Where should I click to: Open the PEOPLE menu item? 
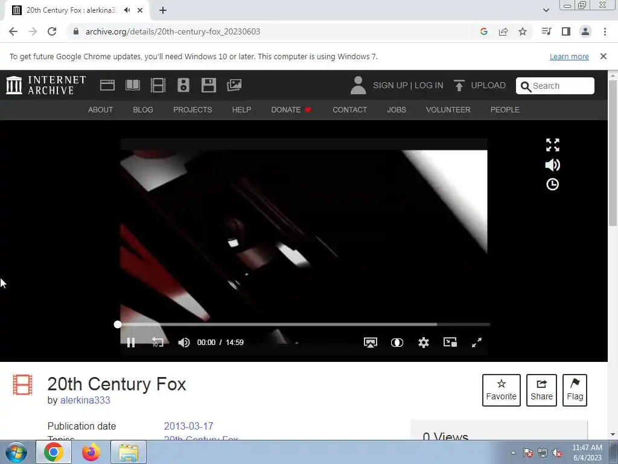click(x=505, y=110)
